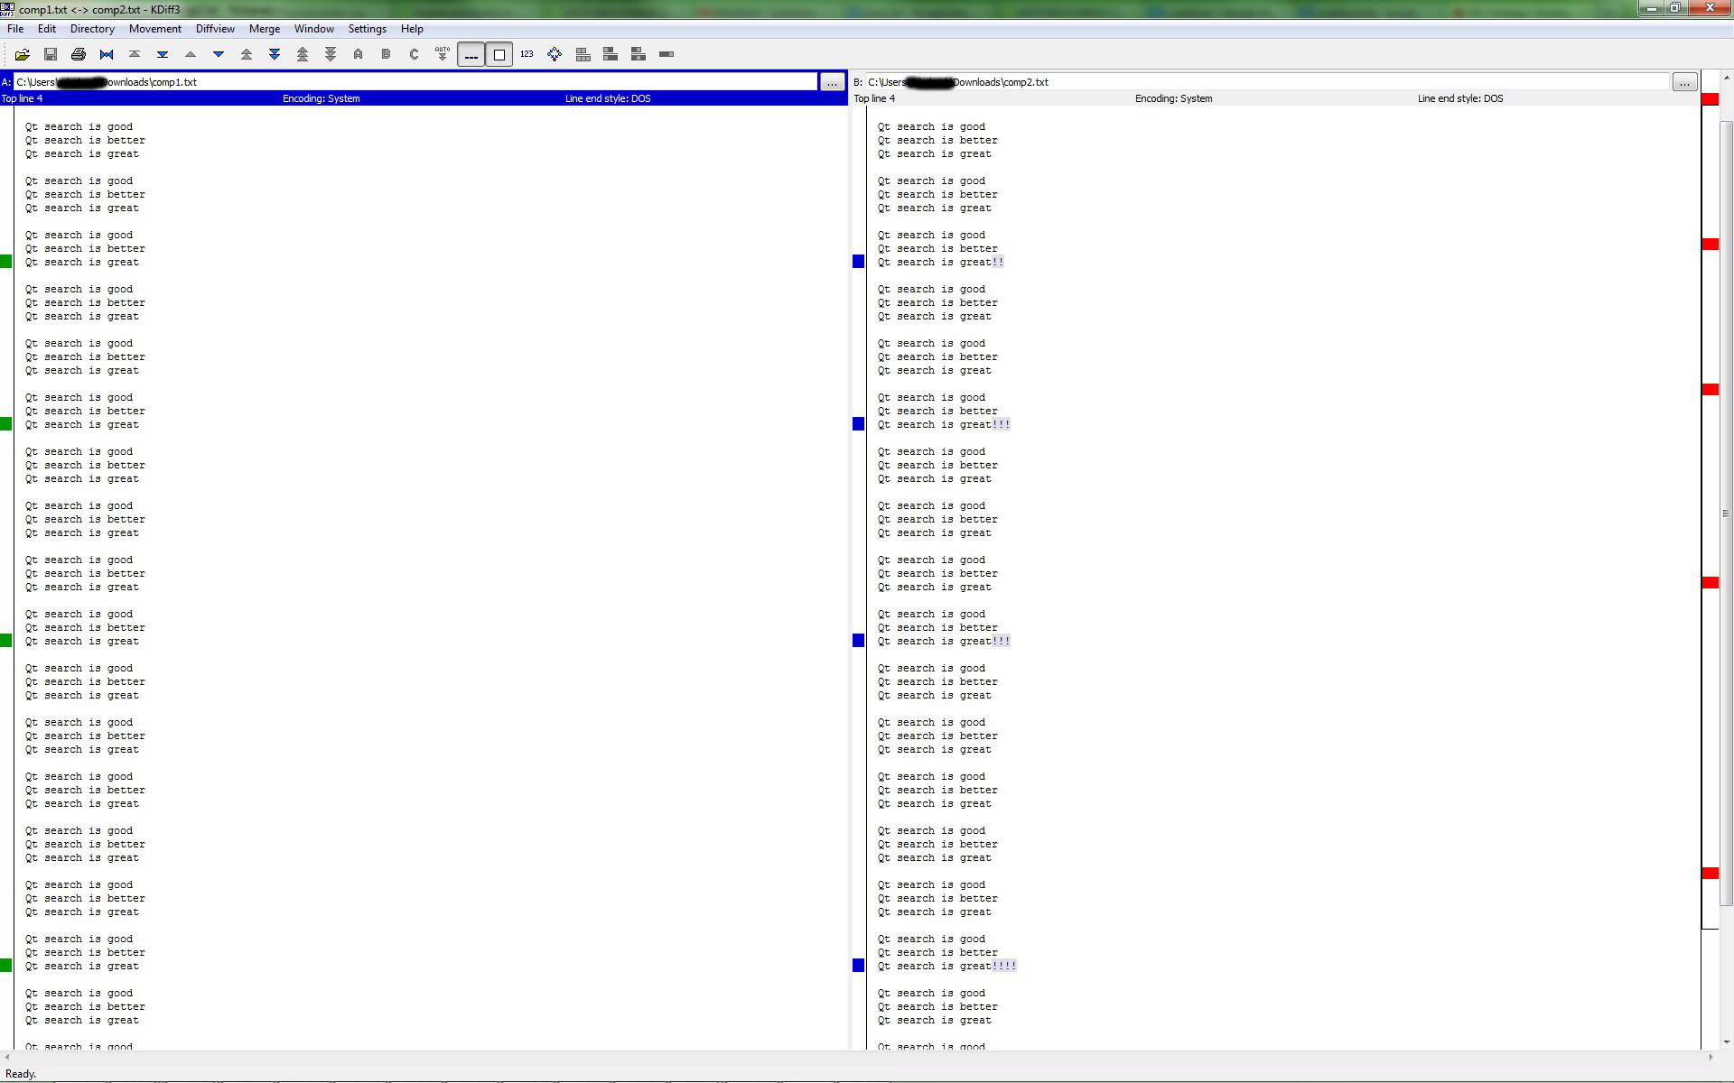Browse for file B with ellipsis button
This screenshot has height=1083, width=1734.
1684,82
